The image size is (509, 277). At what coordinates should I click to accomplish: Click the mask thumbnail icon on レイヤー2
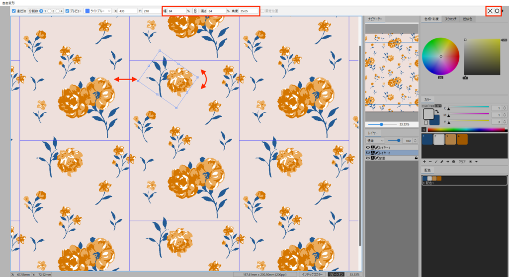pos(373,153)
